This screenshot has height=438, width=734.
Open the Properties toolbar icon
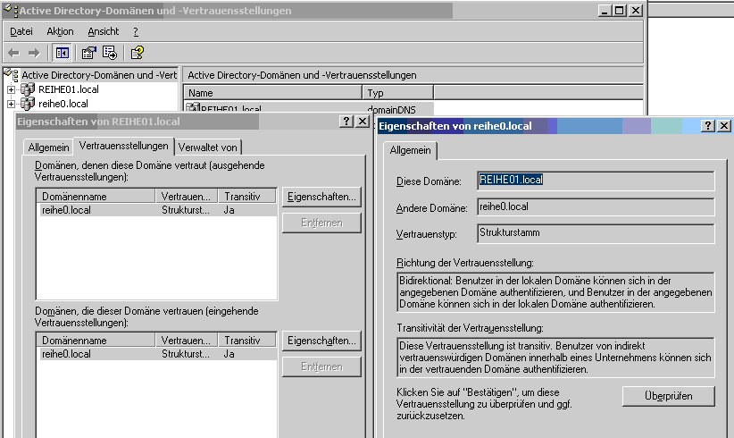tap(88, 53)
